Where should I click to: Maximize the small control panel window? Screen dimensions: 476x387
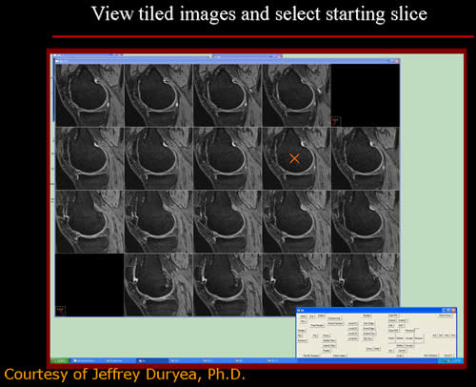coord(448,310)
